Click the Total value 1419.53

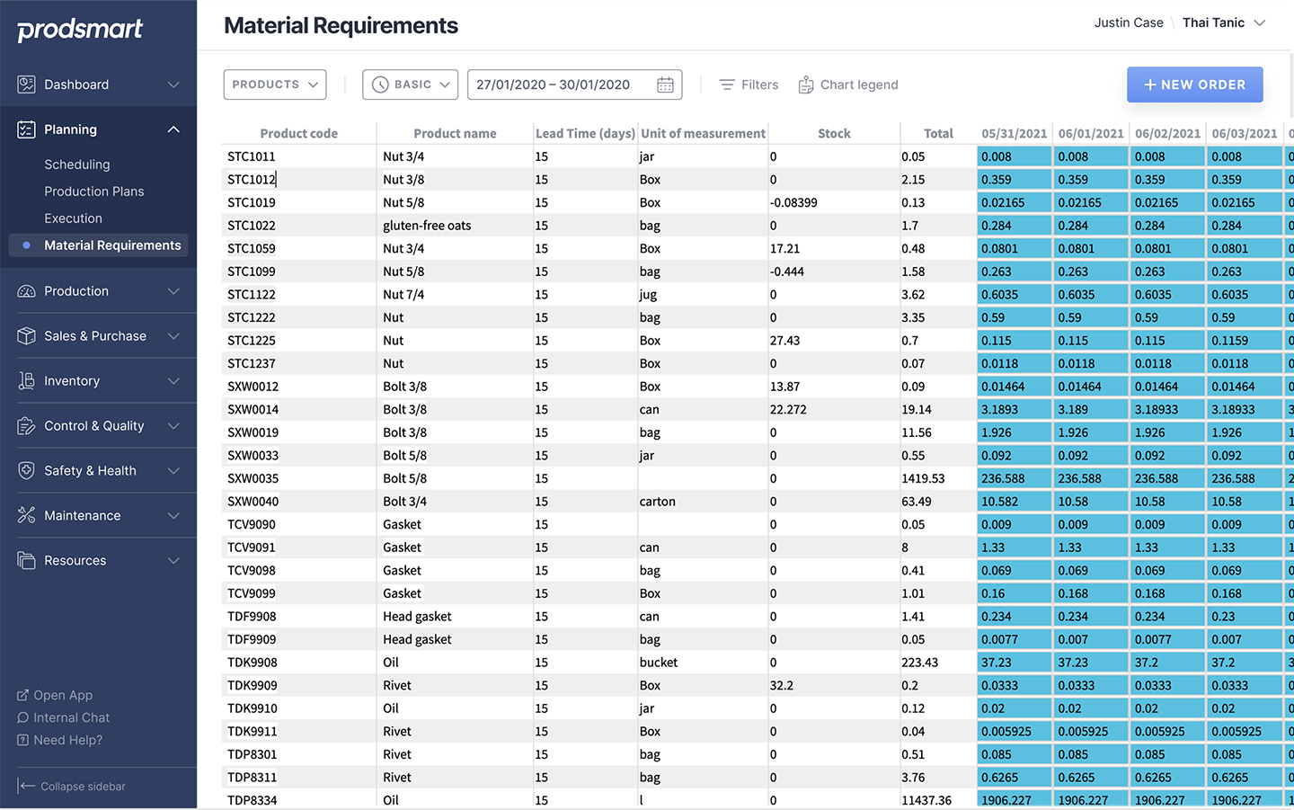click(x=923, y=478)
